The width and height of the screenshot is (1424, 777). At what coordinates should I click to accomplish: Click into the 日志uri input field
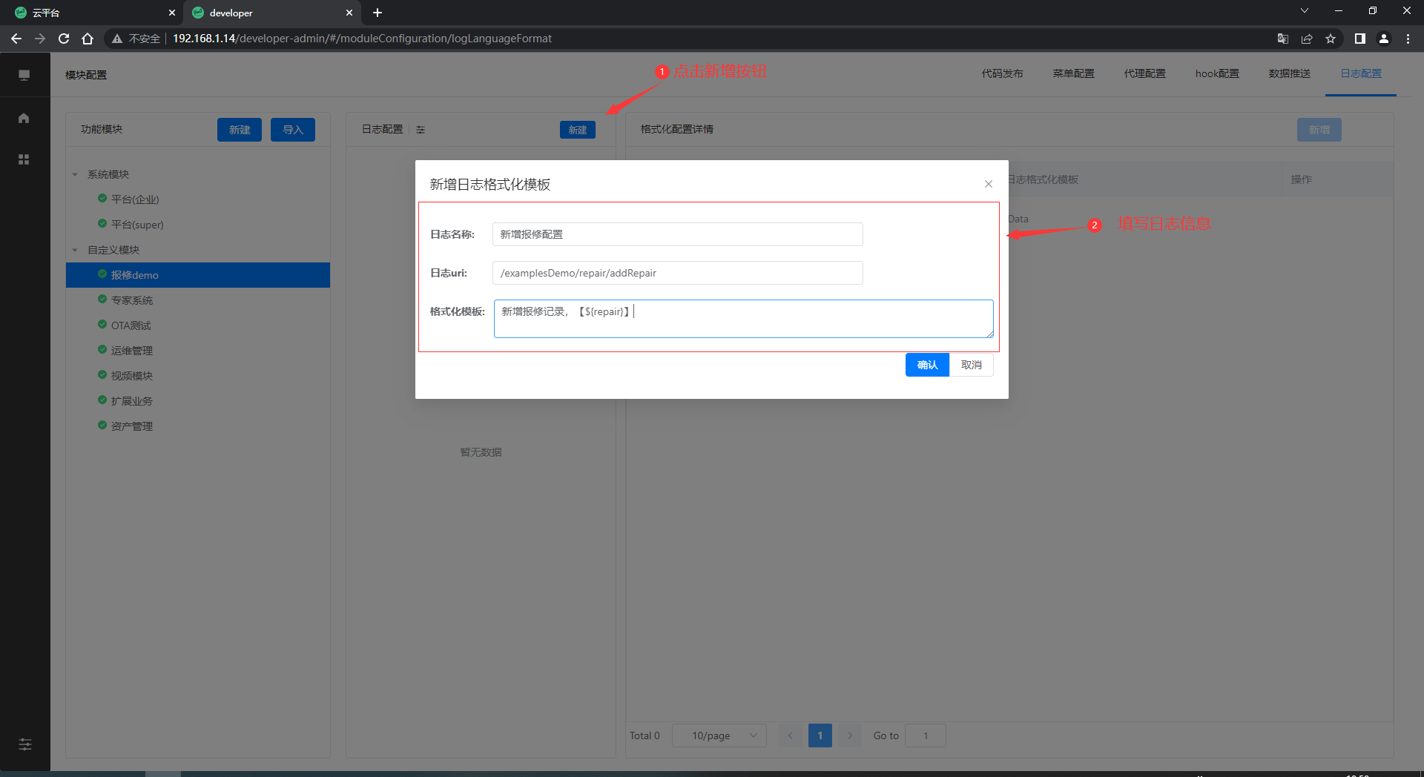[677, 273]
